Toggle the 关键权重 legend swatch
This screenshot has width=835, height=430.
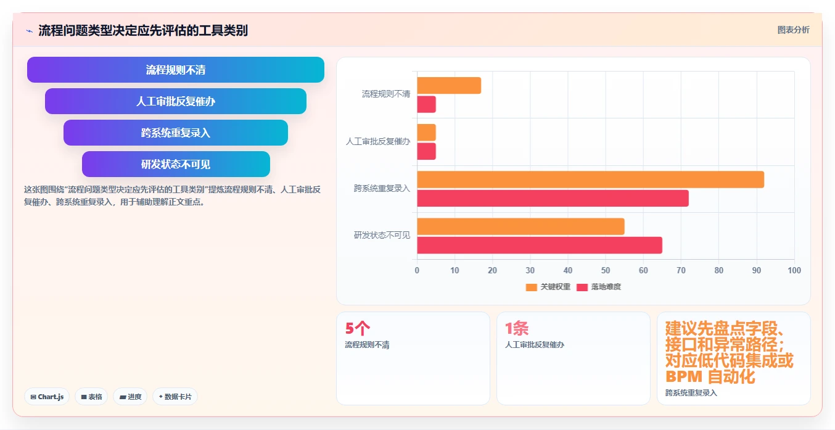tap(531, 287)
